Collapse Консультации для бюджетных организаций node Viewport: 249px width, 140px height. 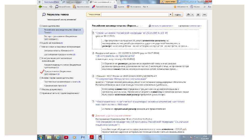tap(41, 58)
